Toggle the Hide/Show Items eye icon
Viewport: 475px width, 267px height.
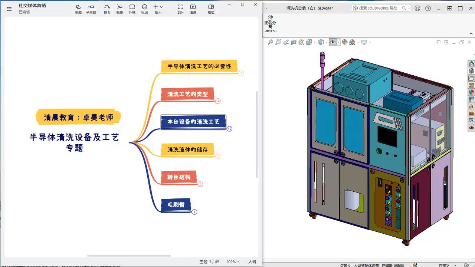(x=333, y=42)
